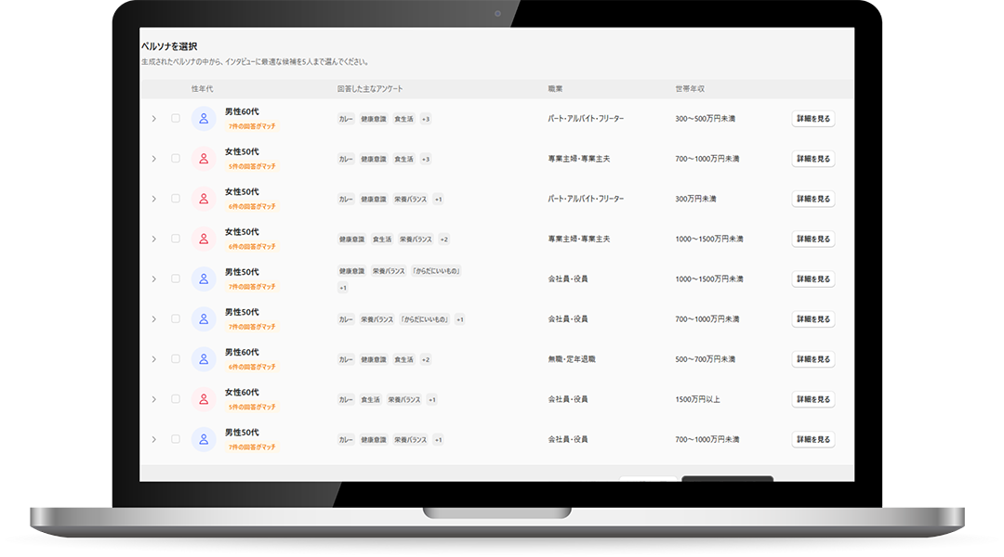Click the avatar of the 無職・定年退職 persona
Screen dimensions: 1004x557
tap(204, 359)
